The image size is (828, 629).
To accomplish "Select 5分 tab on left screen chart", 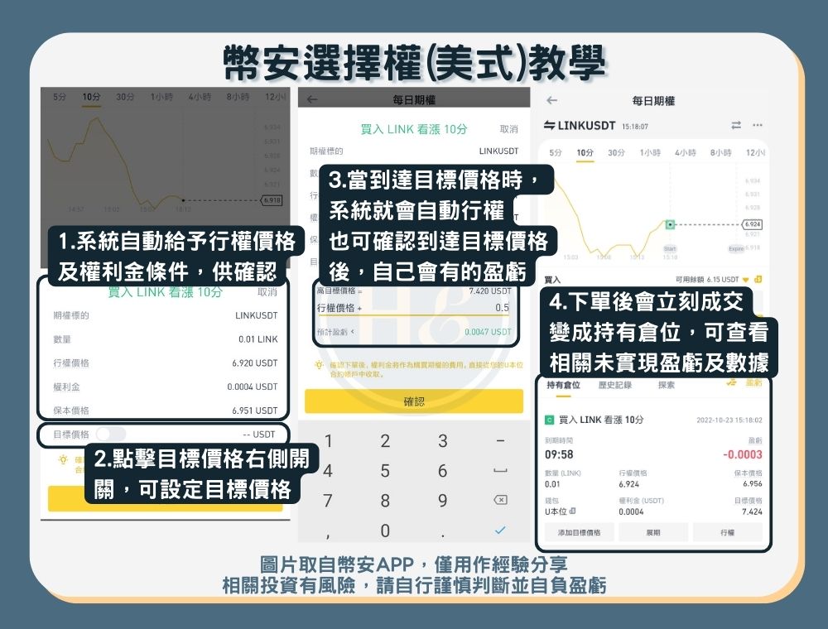I will coord(60,97).
